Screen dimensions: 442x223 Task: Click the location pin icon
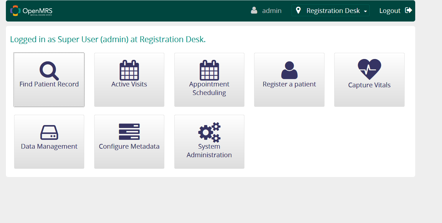tap(298, 11)
